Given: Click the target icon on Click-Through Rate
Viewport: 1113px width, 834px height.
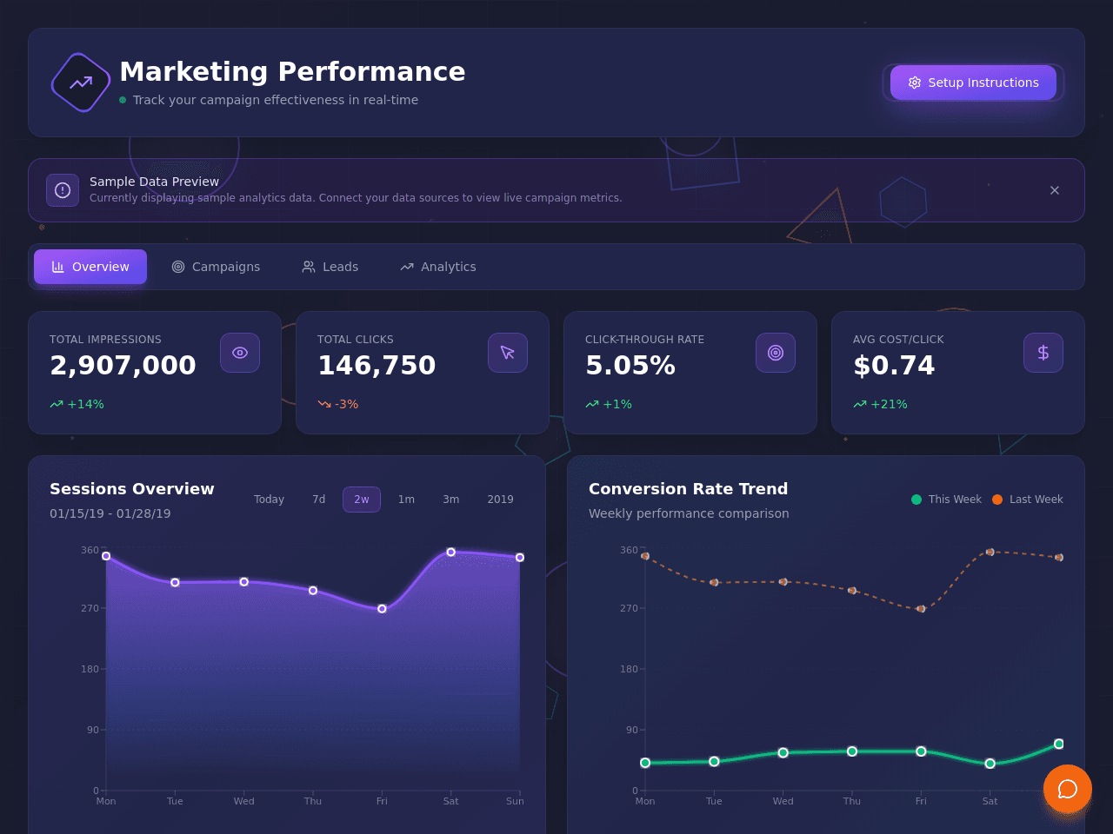Looking at the screenshot, I should [776, 353].
